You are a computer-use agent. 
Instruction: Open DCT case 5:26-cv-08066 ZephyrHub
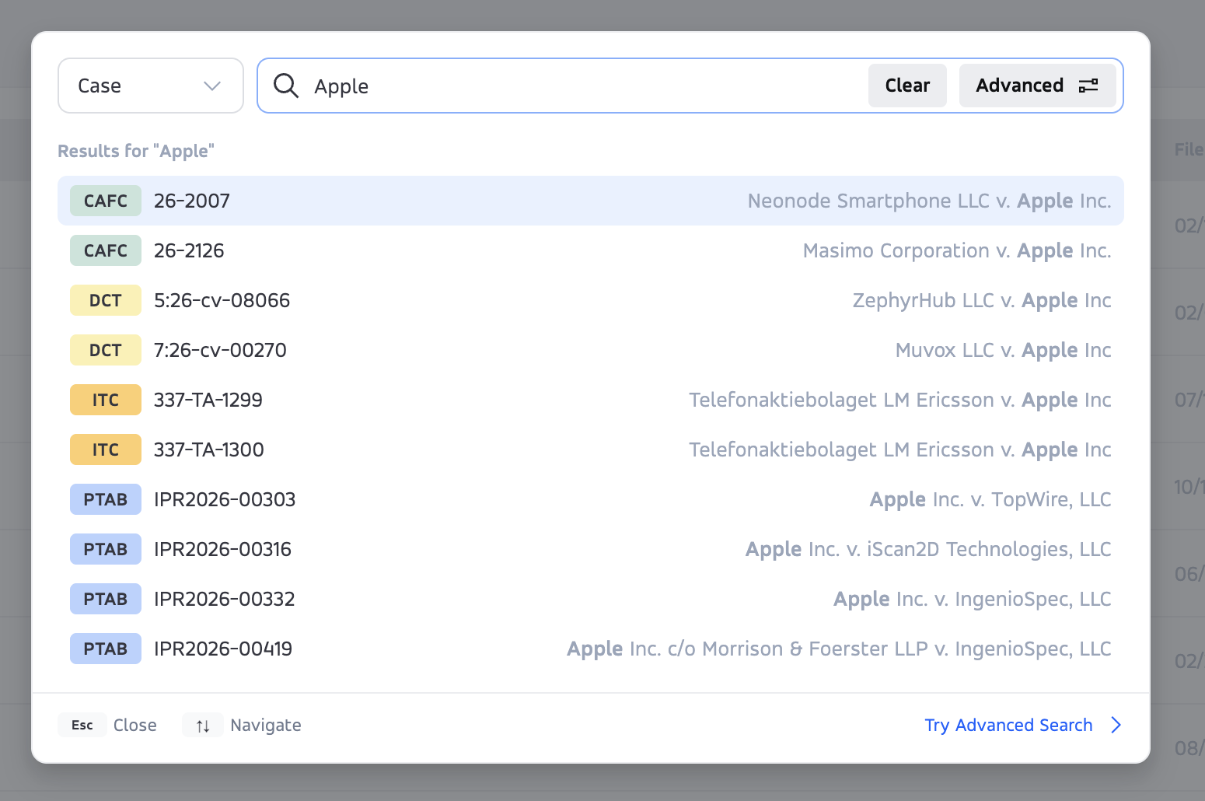[x=591, y=300]
